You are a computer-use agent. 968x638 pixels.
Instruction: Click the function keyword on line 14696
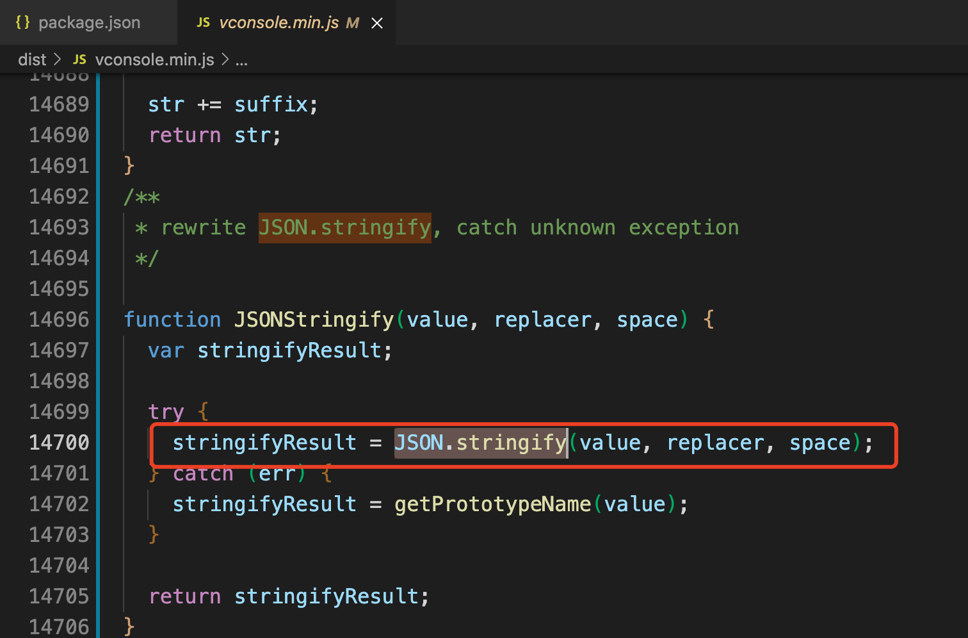(172, 320)
